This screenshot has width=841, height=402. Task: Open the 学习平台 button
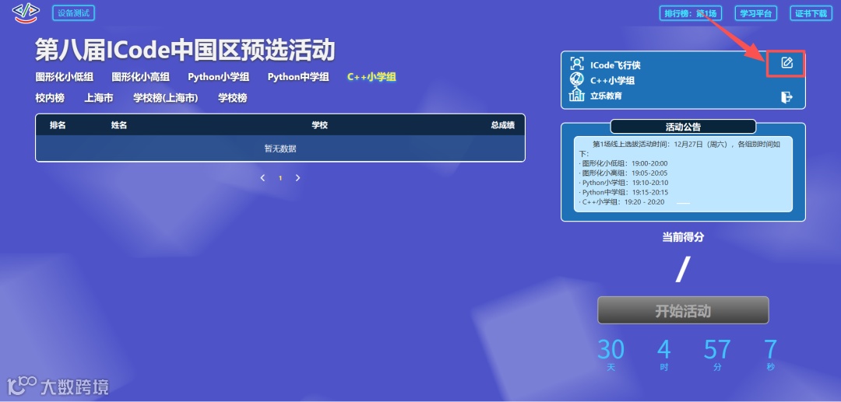pyautogui.click(x=755, y=13)
